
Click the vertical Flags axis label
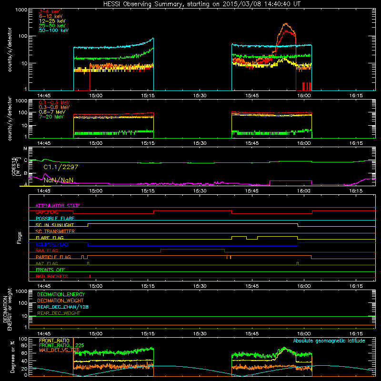[x=20, y=238]
